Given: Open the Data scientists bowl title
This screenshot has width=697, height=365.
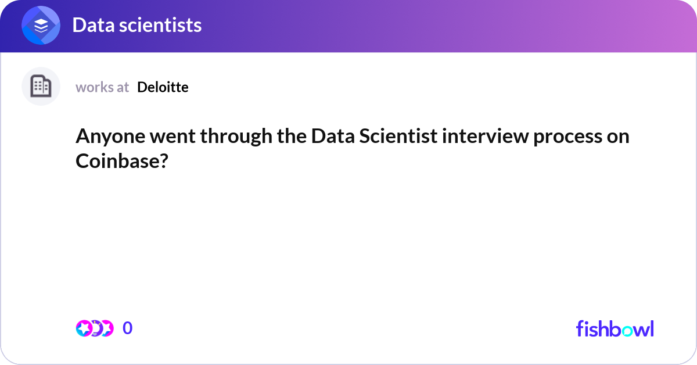Looking at the screenshot, I should pyautogui.click(x=137, y=25).
